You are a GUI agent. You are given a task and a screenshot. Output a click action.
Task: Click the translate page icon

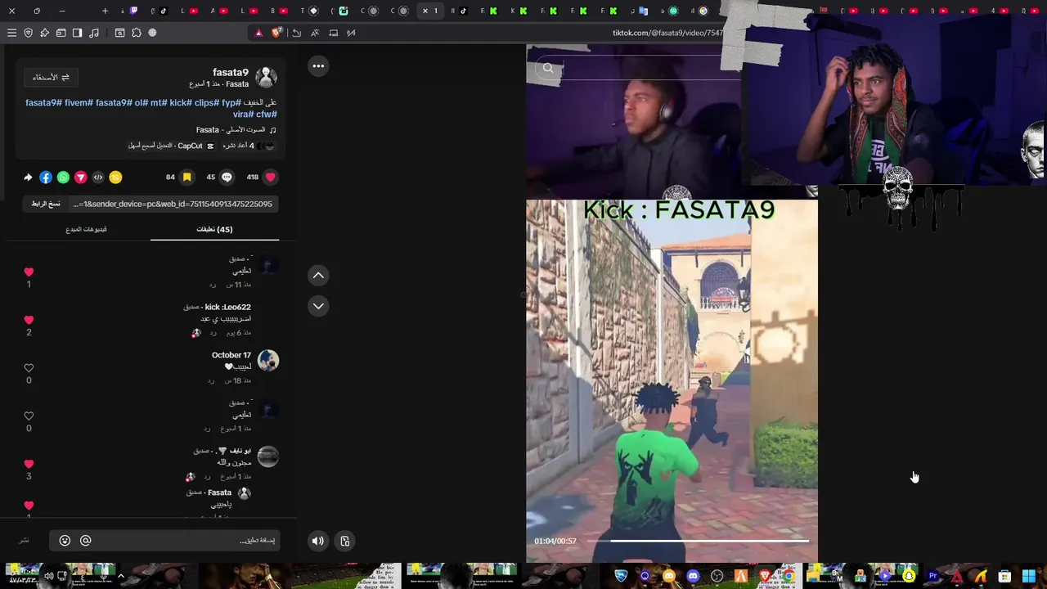(315, 33)
